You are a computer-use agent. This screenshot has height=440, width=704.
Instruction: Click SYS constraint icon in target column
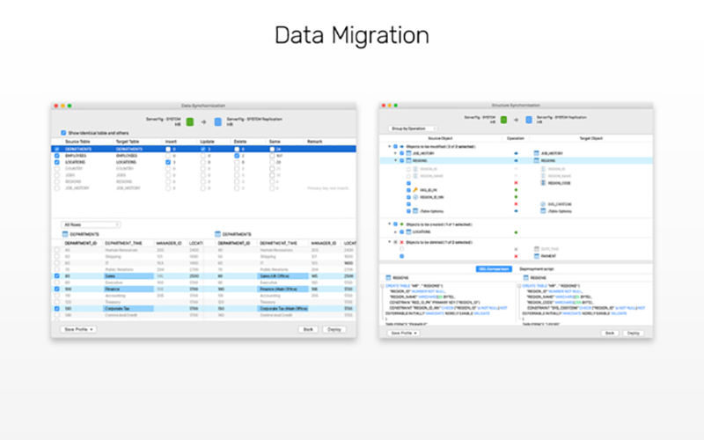pos(543,204)
